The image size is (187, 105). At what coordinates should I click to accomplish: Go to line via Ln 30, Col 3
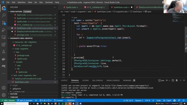(128, 100)
